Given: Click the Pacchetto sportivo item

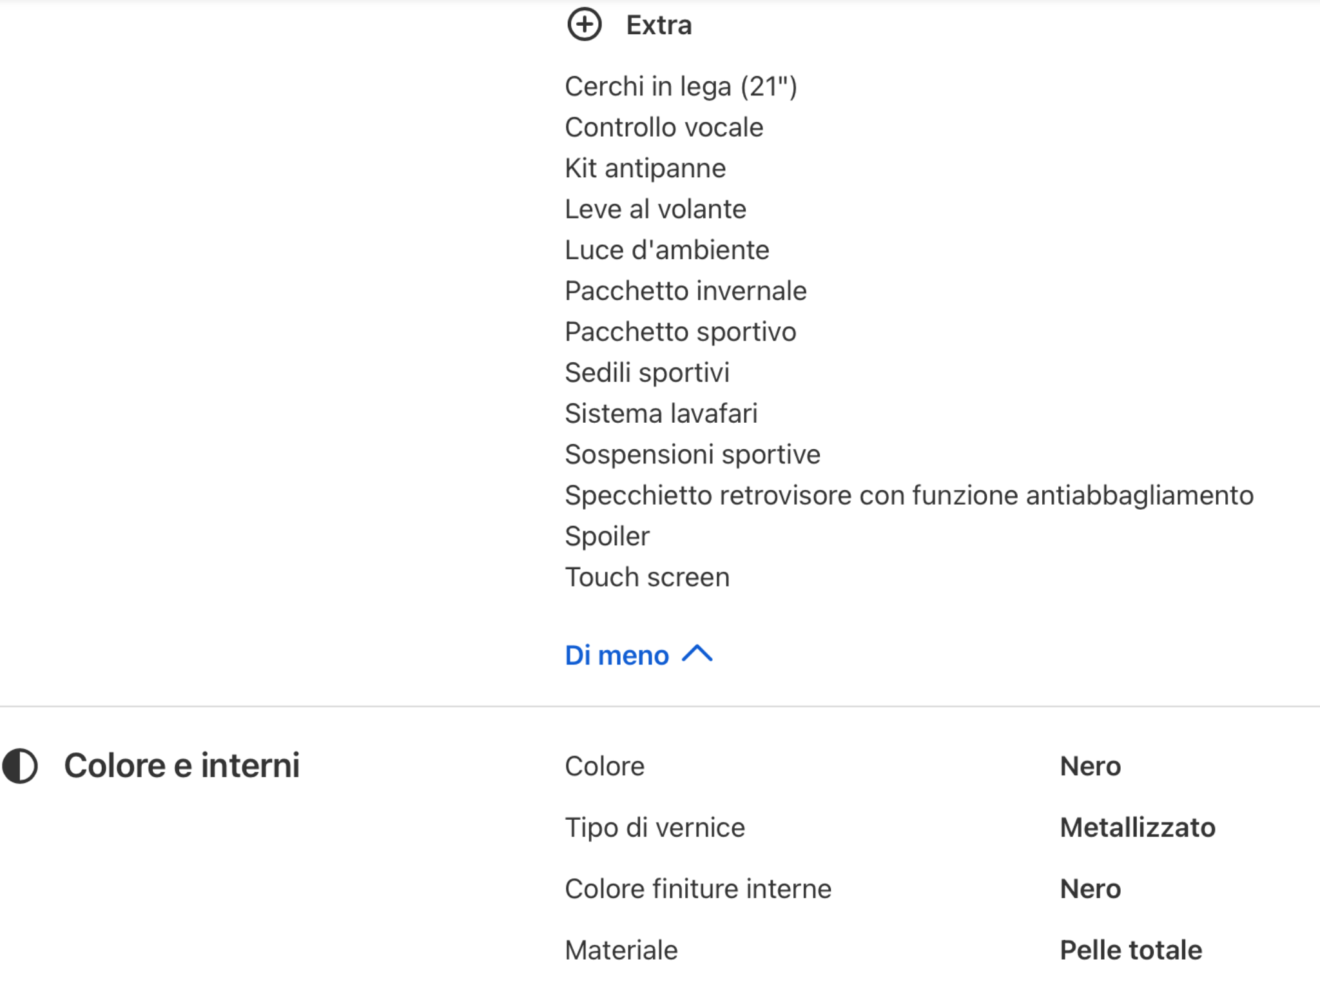Looking at the screenshot, I should coord(681,332).
